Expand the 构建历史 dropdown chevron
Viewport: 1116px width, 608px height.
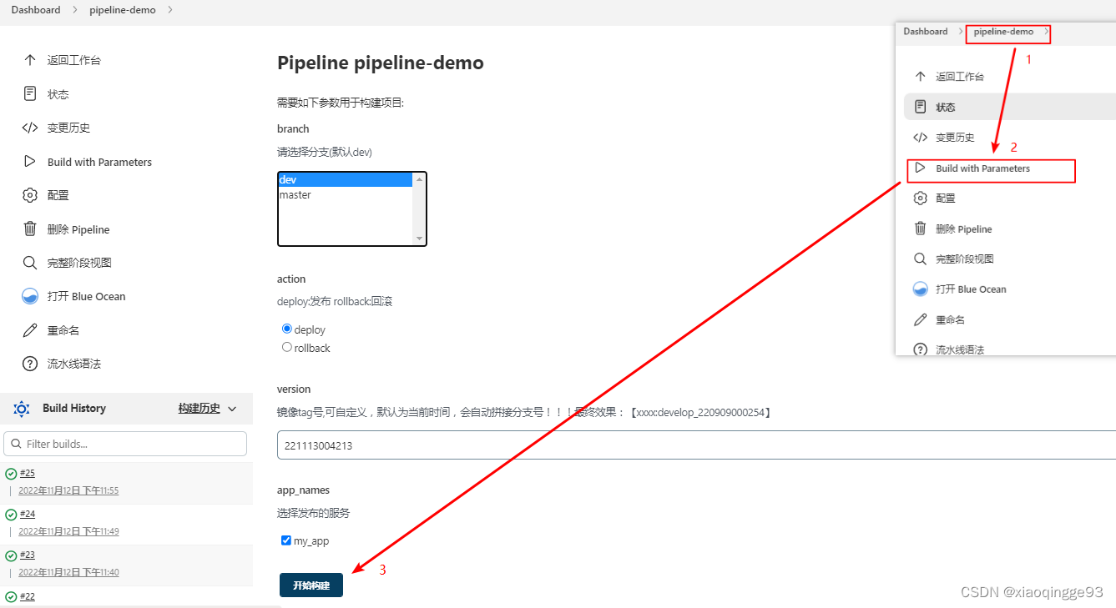(x=232, y=409)
